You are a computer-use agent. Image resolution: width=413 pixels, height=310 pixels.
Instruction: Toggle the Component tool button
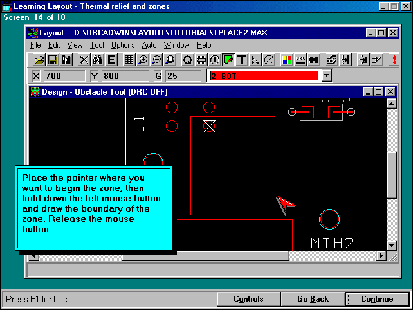[201, 60]
